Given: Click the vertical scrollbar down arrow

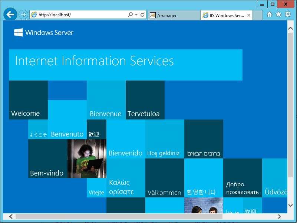Looking at the screenshot, I should tap(290, 205).
